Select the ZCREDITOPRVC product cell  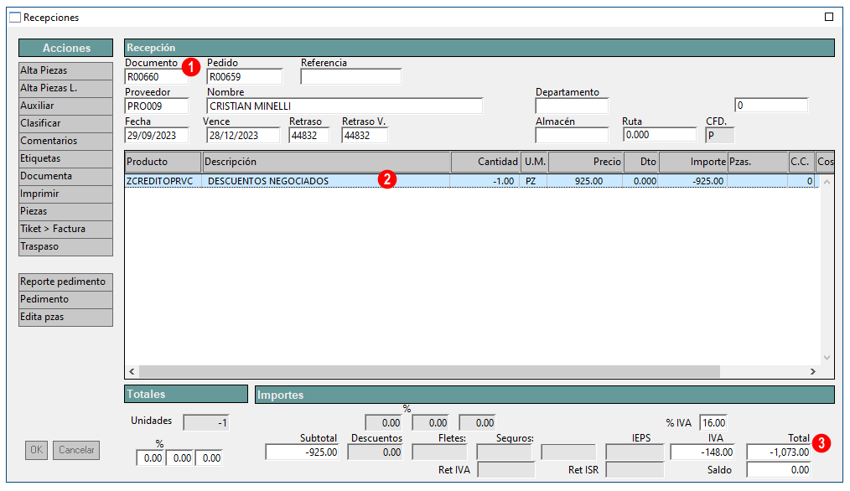pos(163,181)
